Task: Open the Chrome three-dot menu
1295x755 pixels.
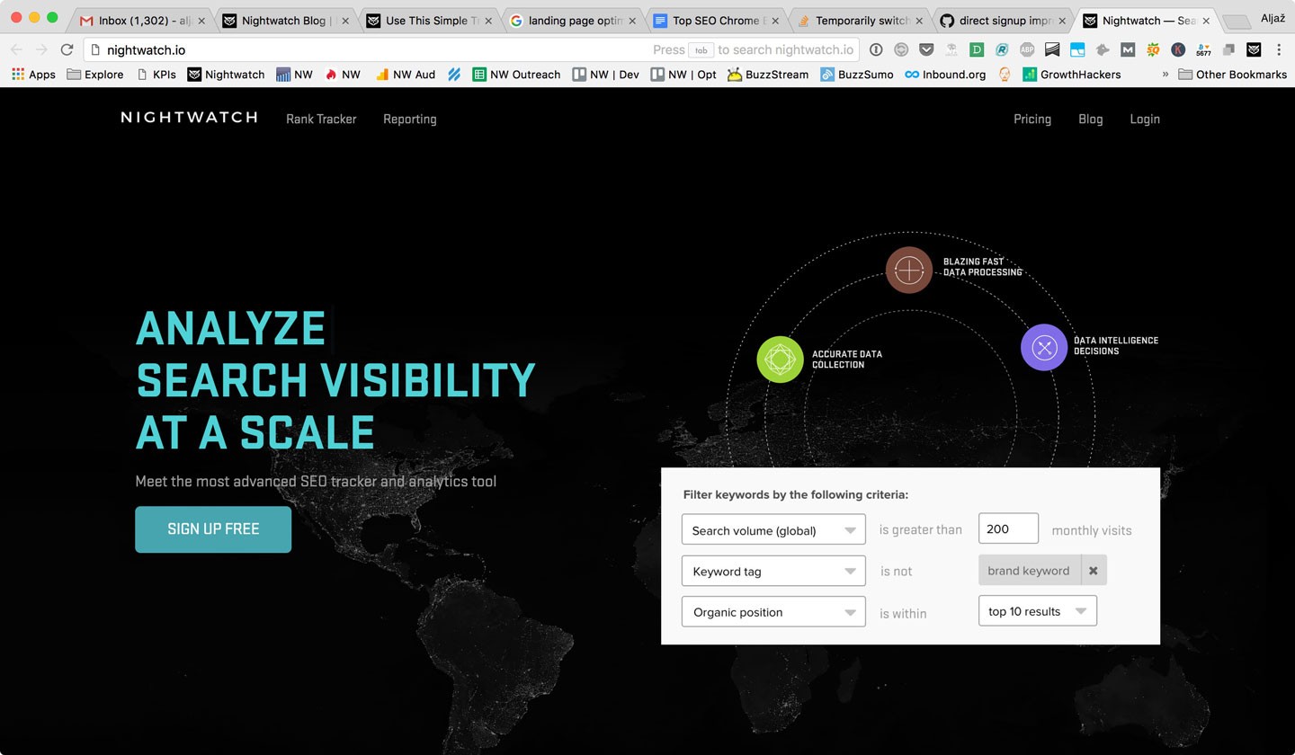Action: tap(1278, 49)
